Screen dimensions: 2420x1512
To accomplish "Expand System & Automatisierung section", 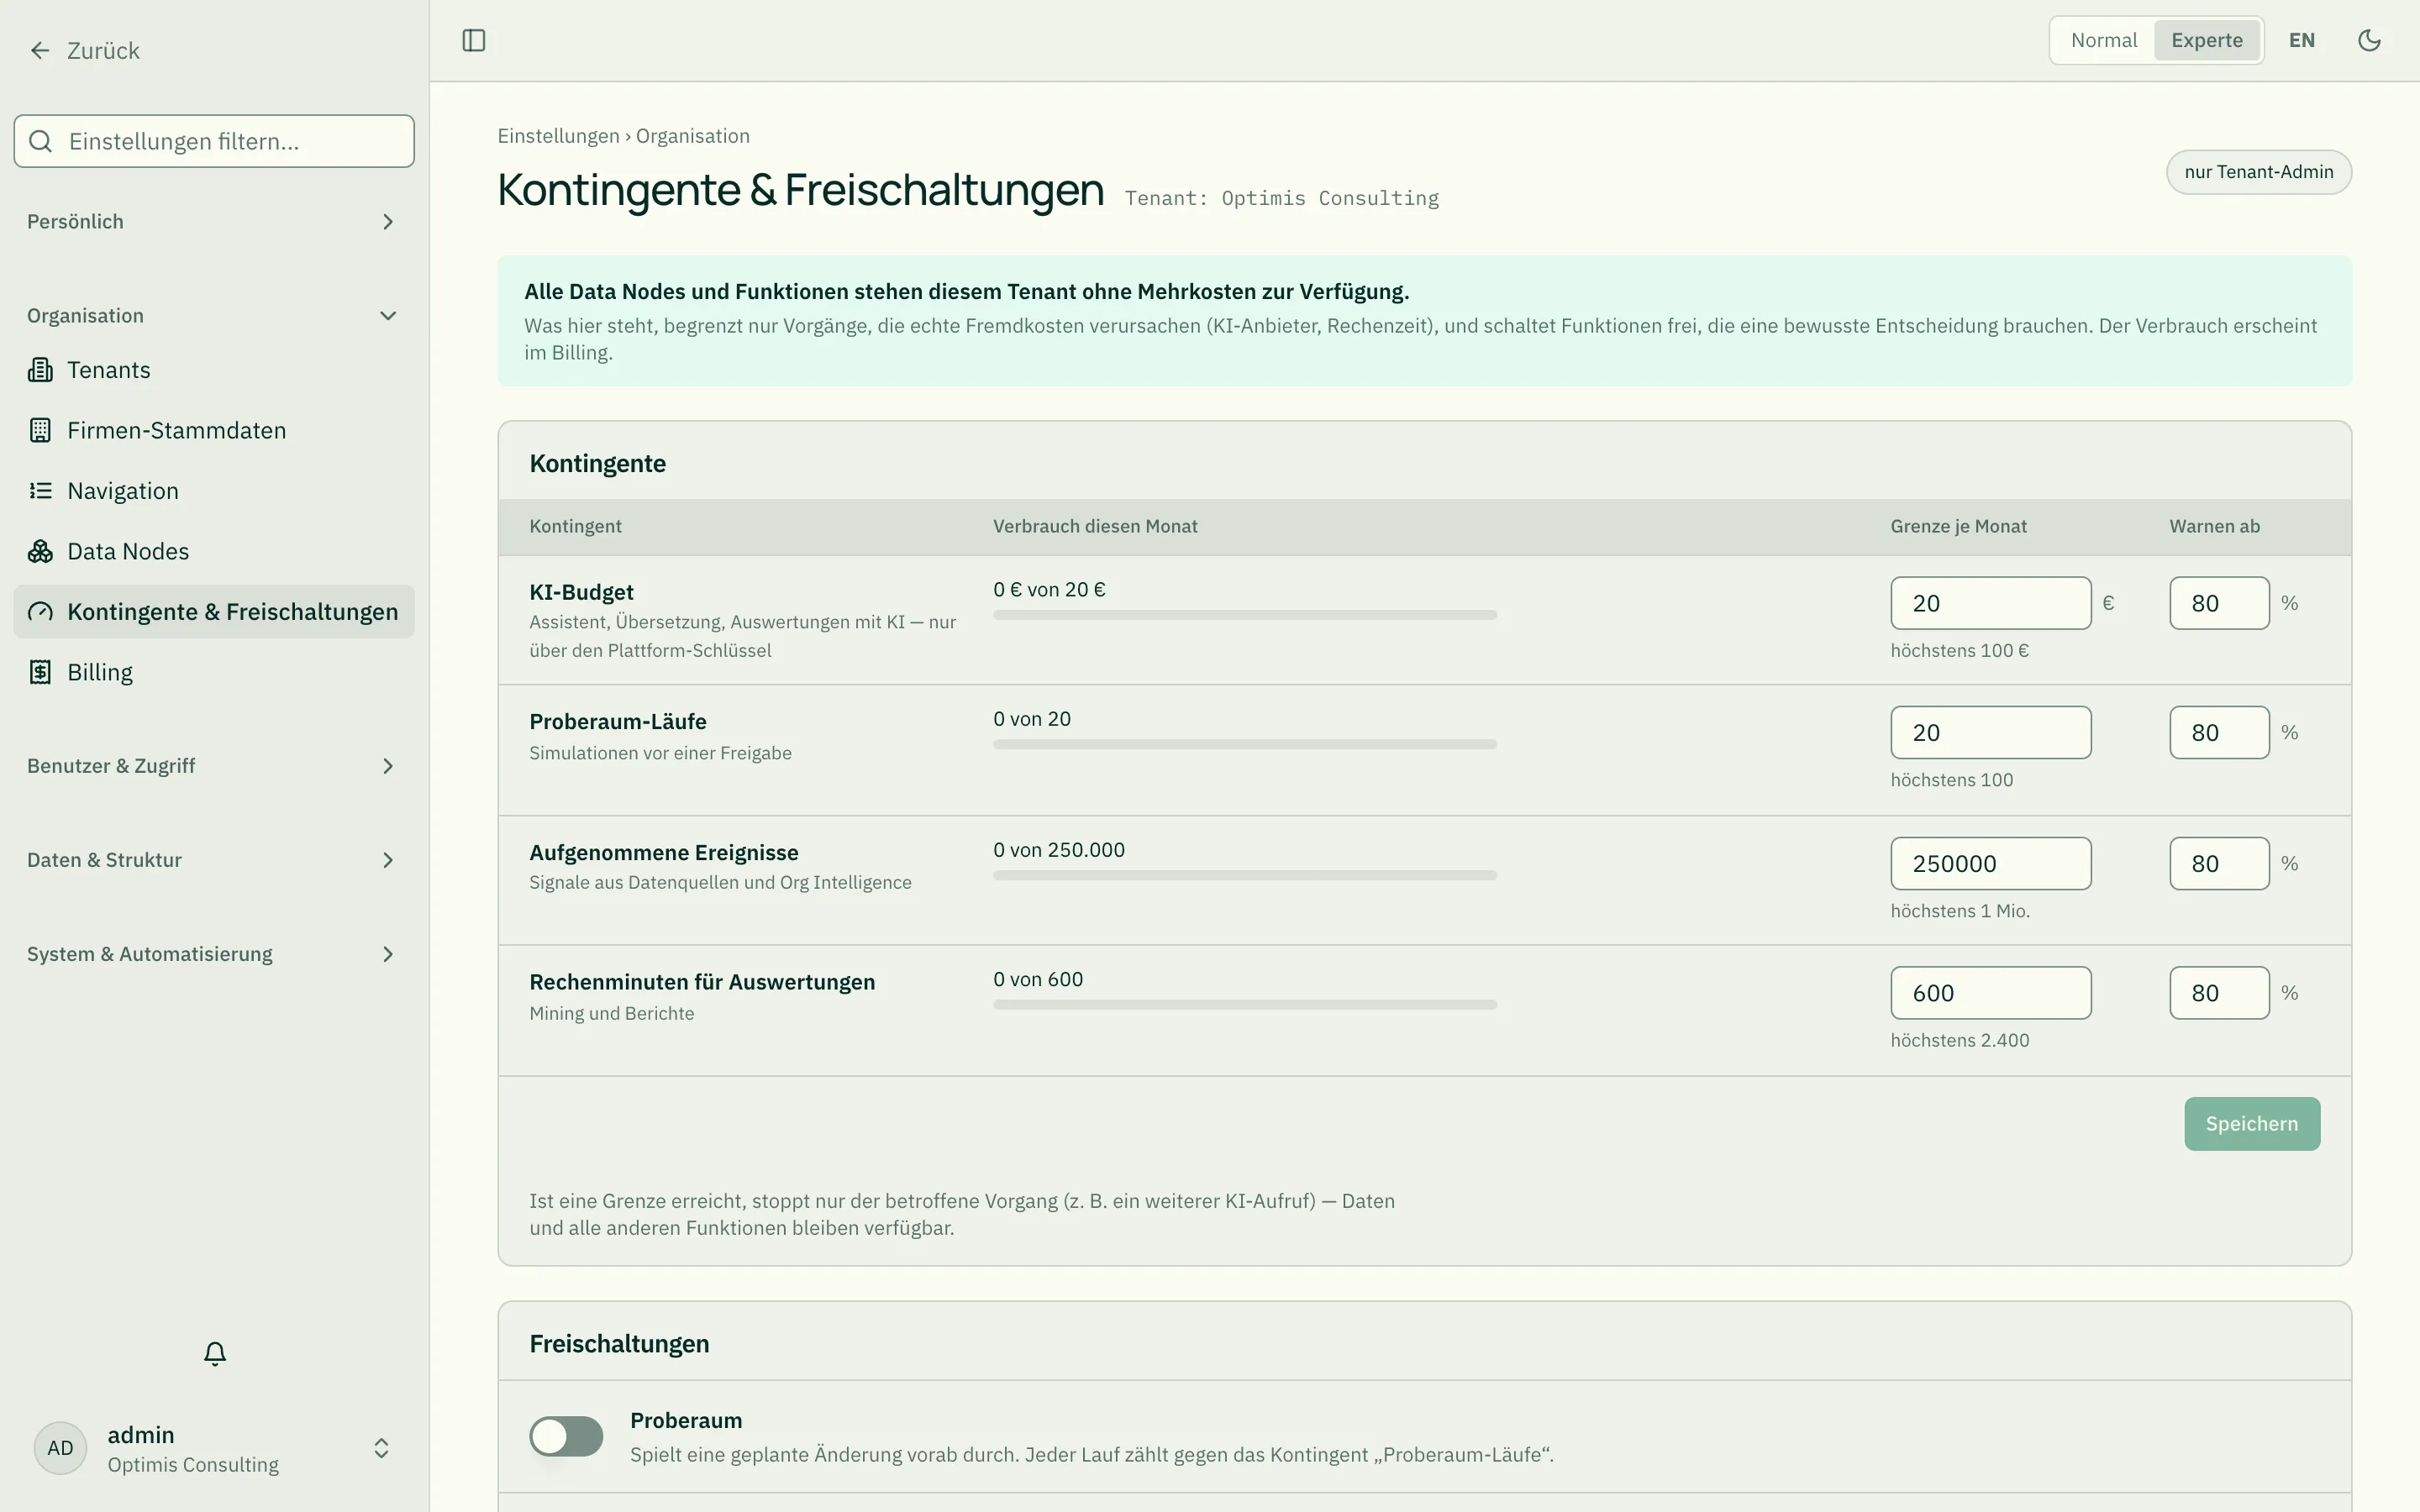I will [213, 954].
